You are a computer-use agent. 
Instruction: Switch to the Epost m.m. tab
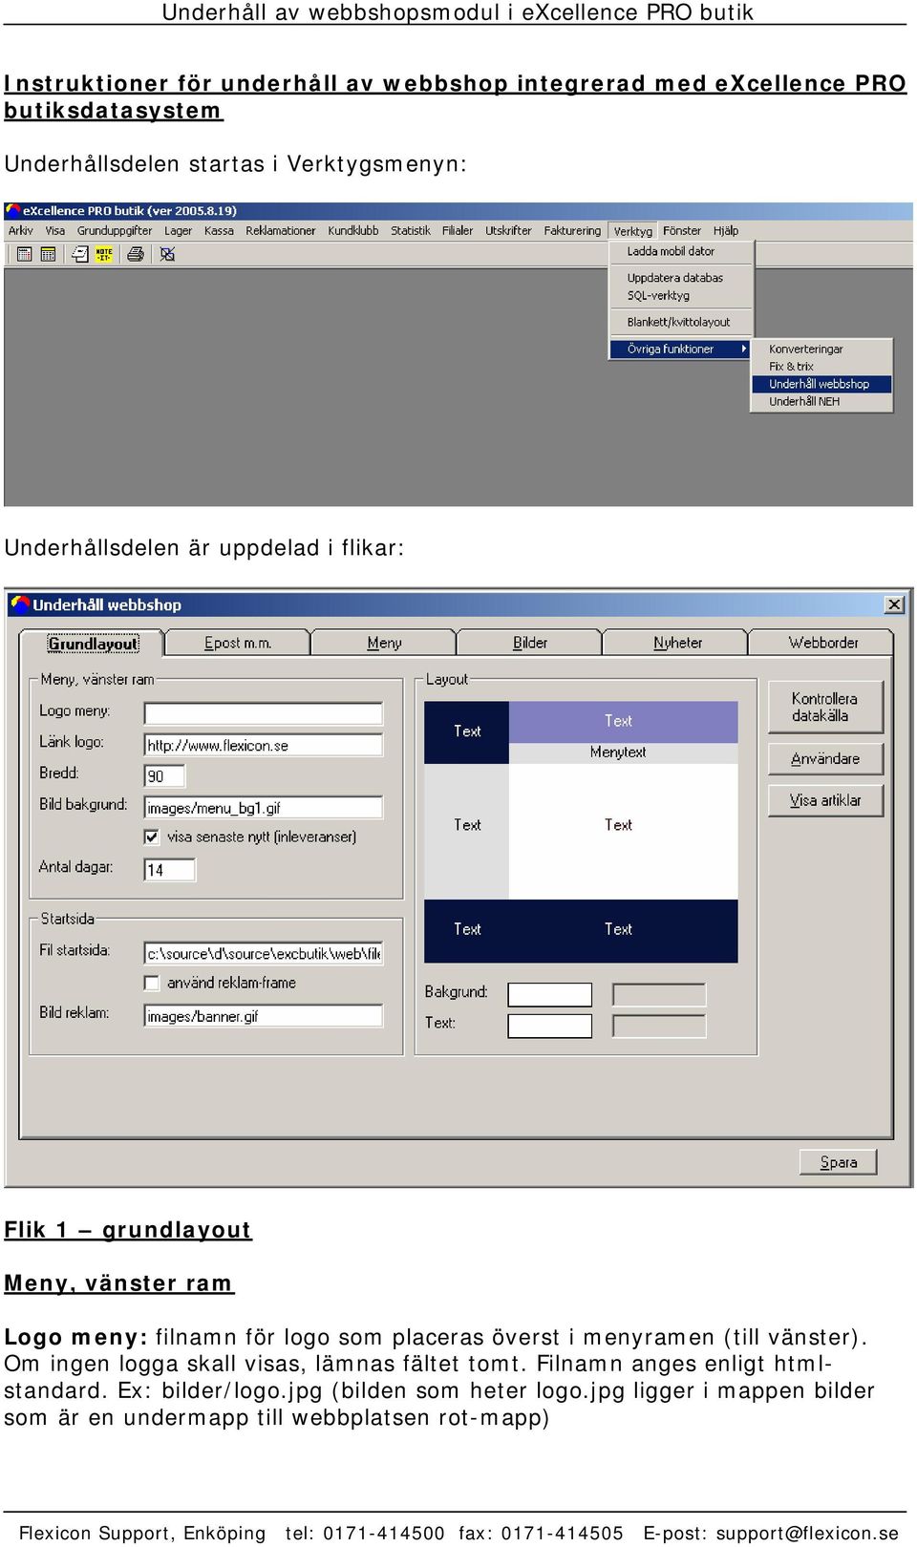click(238, 643)
